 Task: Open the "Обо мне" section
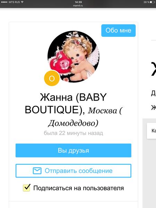pyautogui.click(x=119, y=31)
